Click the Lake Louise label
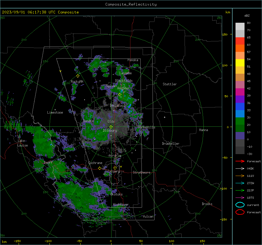The width and height of the screenshot is (262, 245). tap(22, 143)
